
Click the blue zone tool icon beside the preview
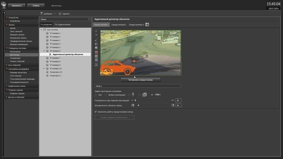[x=96, y=61]
